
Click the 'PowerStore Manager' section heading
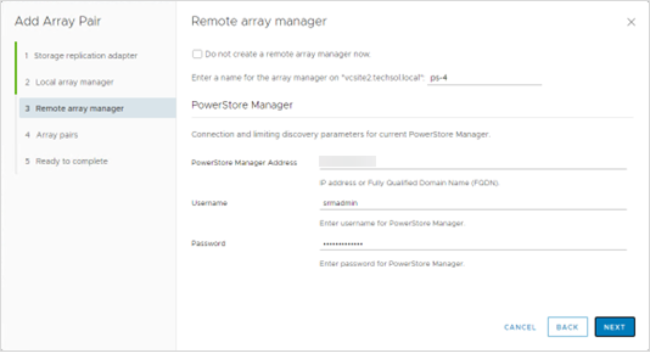coord(242,105)
